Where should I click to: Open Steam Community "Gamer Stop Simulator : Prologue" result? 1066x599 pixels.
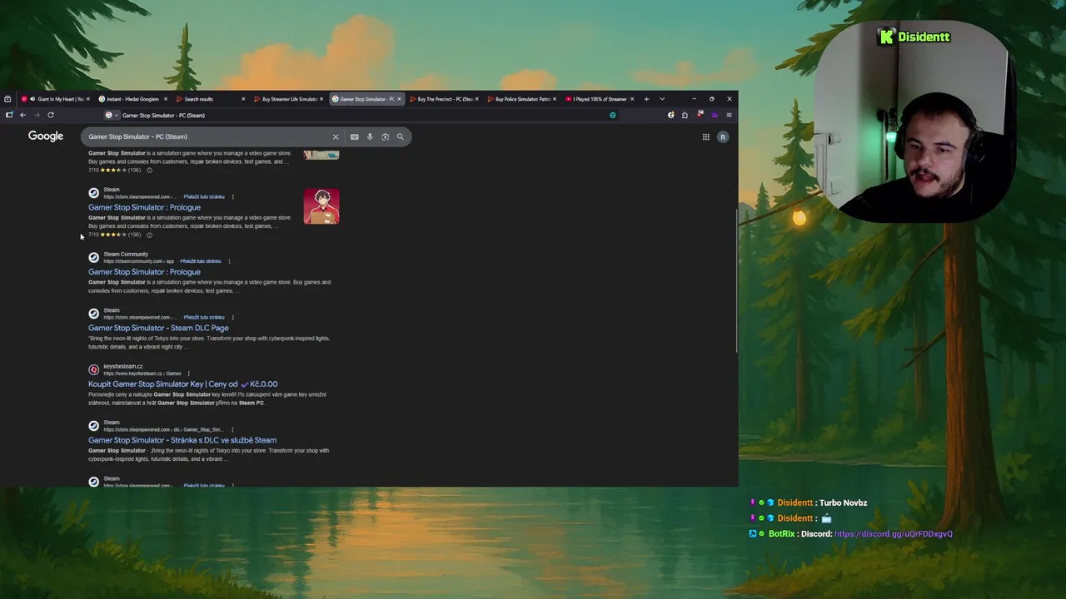tap(144, 272)
